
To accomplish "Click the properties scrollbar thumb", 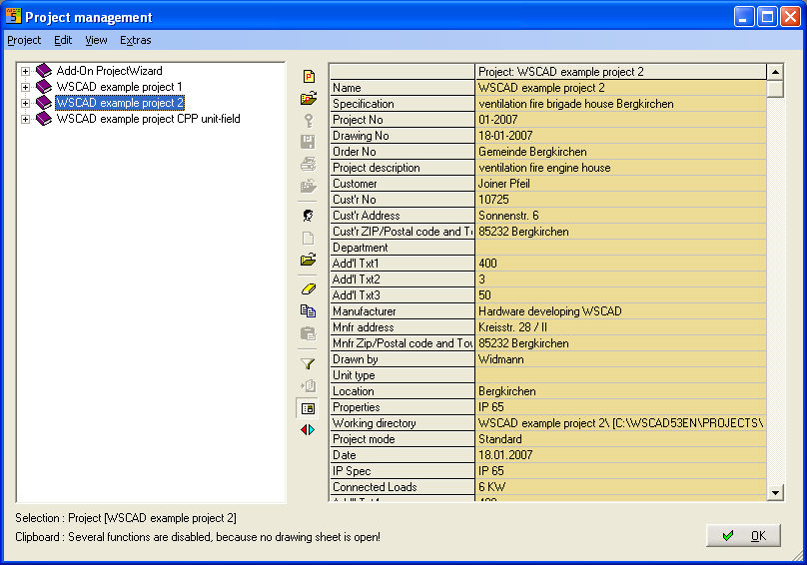I will click(775, 89).
